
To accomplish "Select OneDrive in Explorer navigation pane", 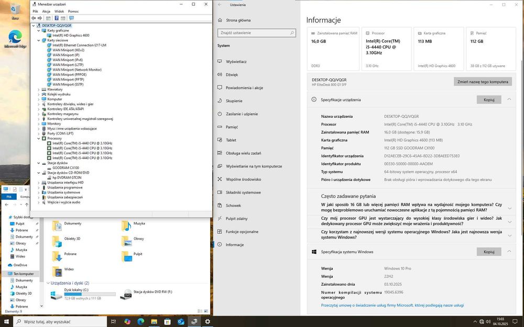I will pyautogui.click(x=20, y=265).
